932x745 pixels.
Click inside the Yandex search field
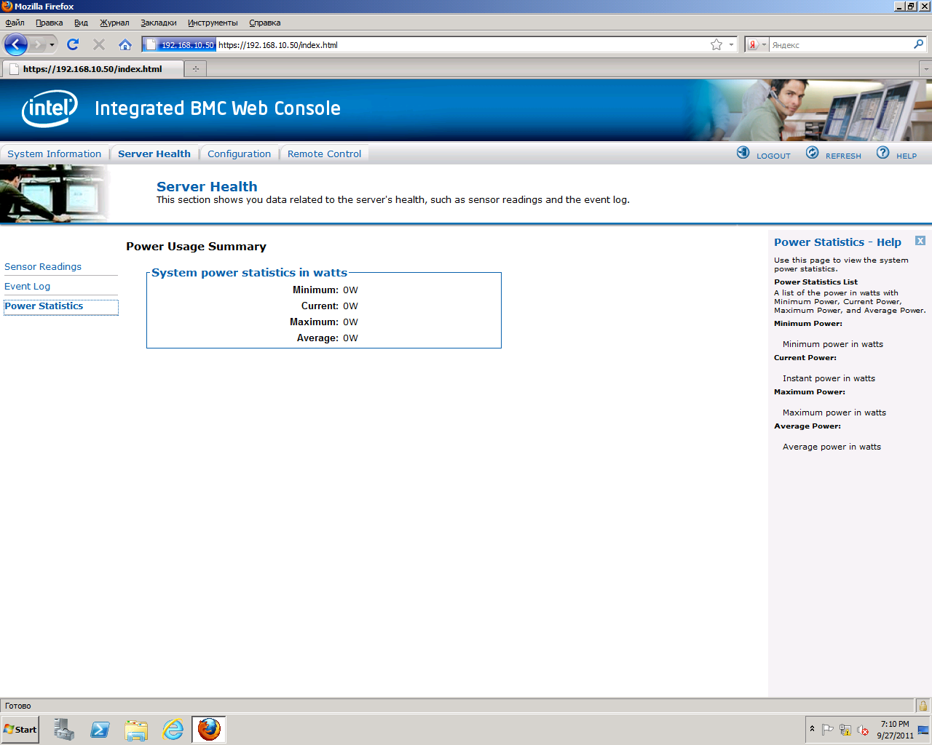(x=837, y=45)
